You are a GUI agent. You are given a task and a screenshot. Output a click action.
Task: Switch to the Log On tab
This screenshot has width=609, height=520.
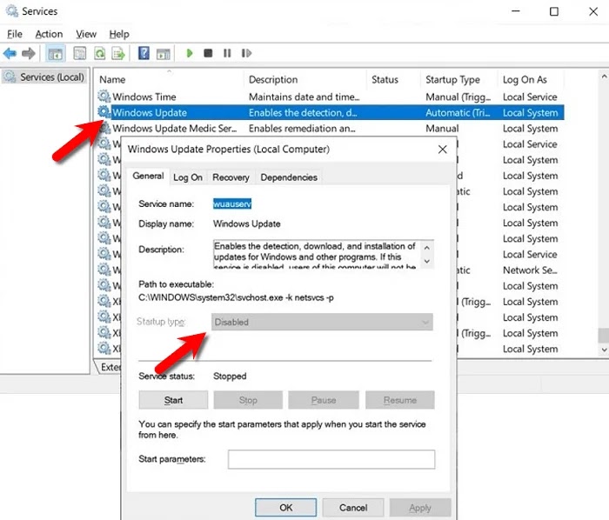point(188,177)
